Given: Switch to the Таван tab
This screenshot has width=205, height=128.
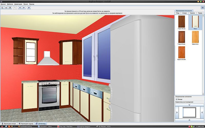Looking at the screenshot, I should pos(200,13).
